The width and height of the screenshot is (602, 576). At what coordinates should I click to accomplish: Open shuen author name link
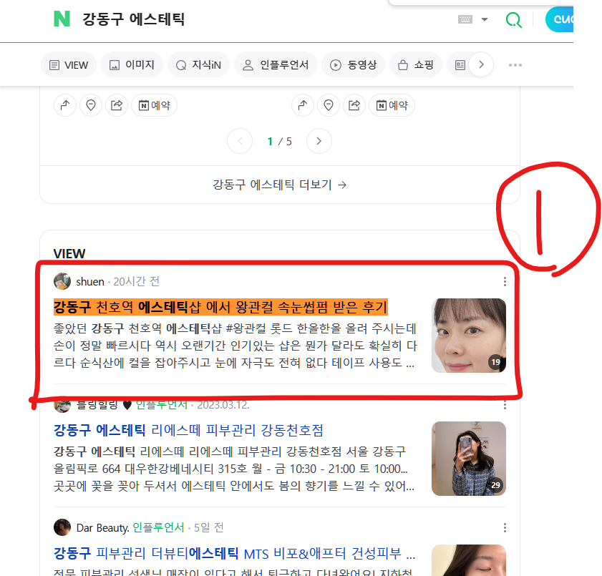coord(90,282)
